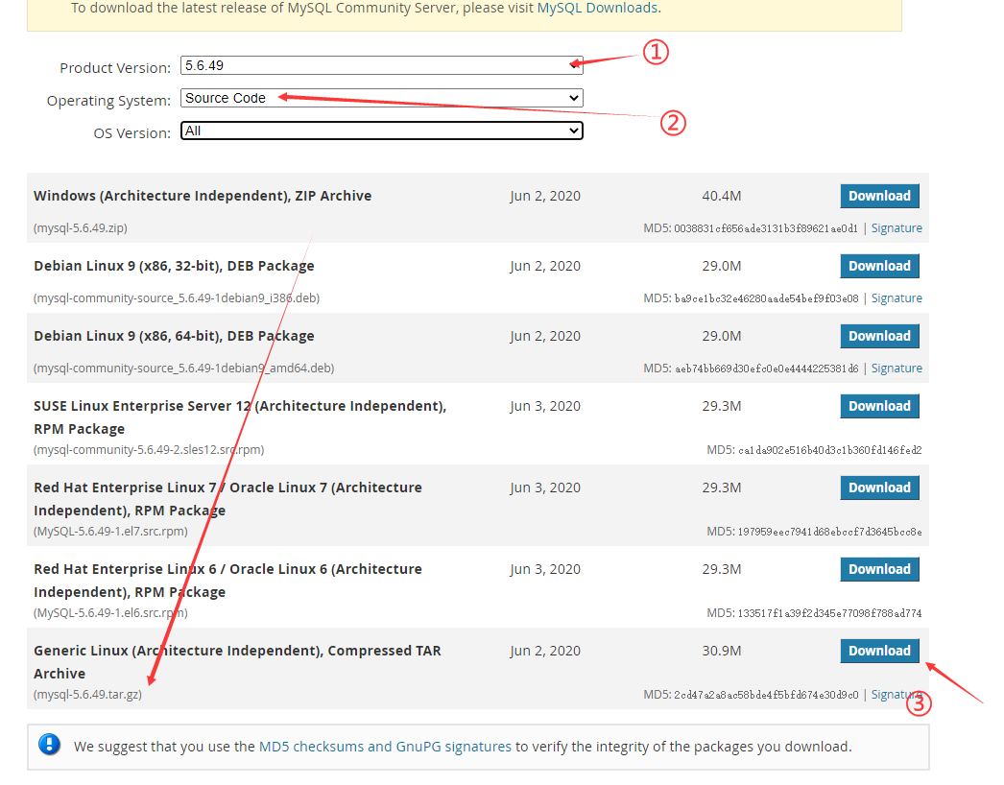The image size is (1004, 785).
Task: Click Red Hat Enterprise Linux 7 package title
Action: point(227,499)
